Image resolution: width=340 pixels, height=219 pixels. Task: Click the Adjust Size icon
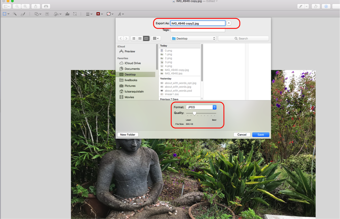coord(75,14)
